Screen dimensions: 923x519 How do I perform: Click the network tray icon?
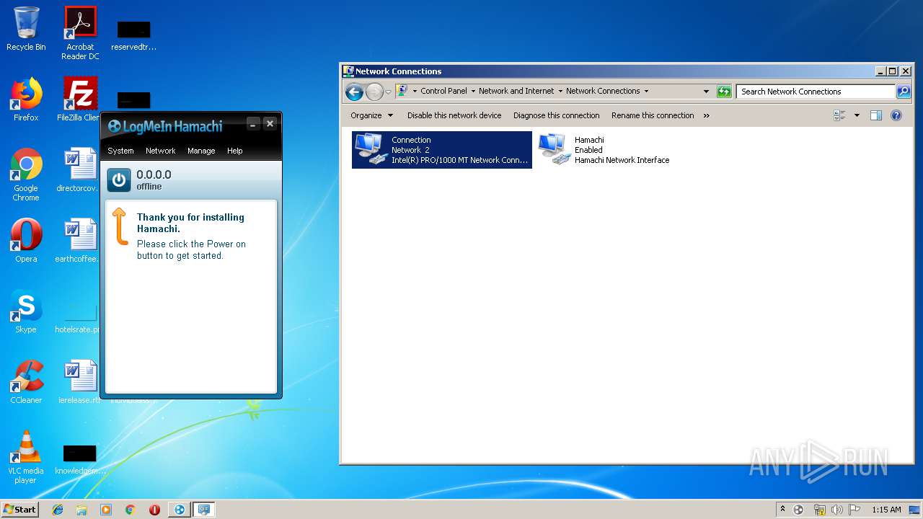(819, 510)
